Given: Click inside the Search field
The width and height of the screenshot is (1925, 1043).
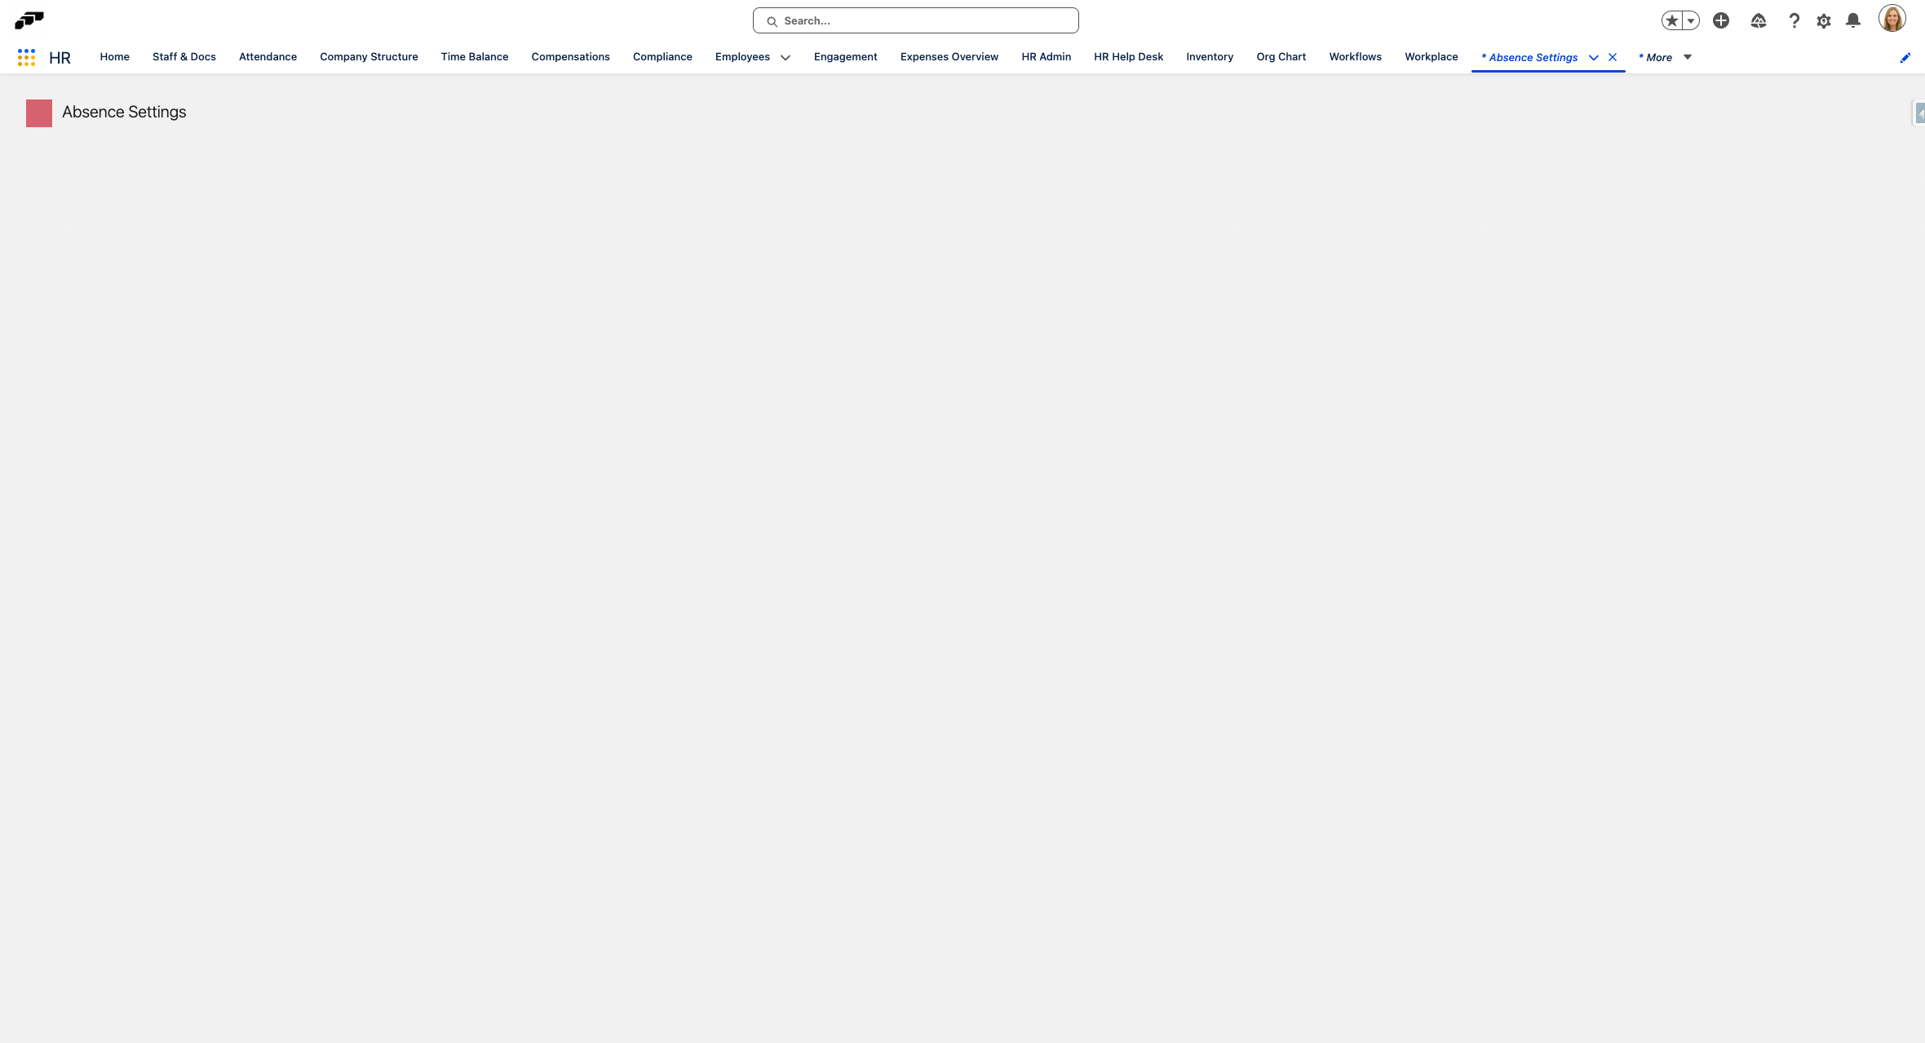Looking at the screenshot, I should coord(914,20).
